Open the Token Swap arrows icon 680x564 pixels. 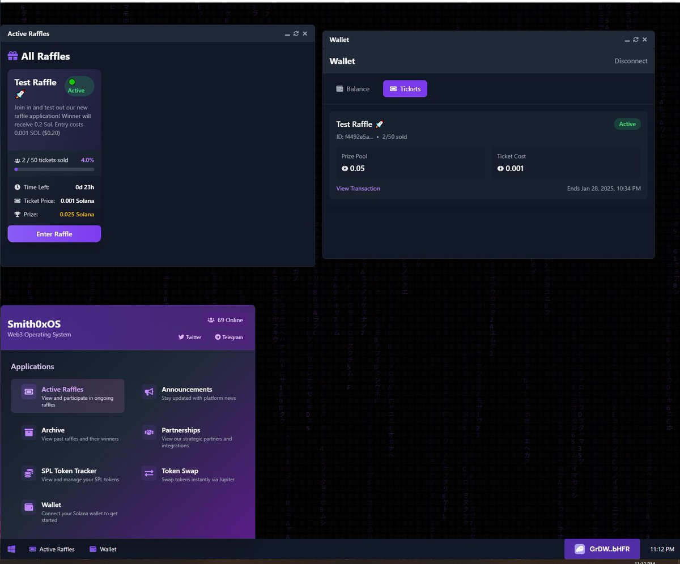pos(149,473)
